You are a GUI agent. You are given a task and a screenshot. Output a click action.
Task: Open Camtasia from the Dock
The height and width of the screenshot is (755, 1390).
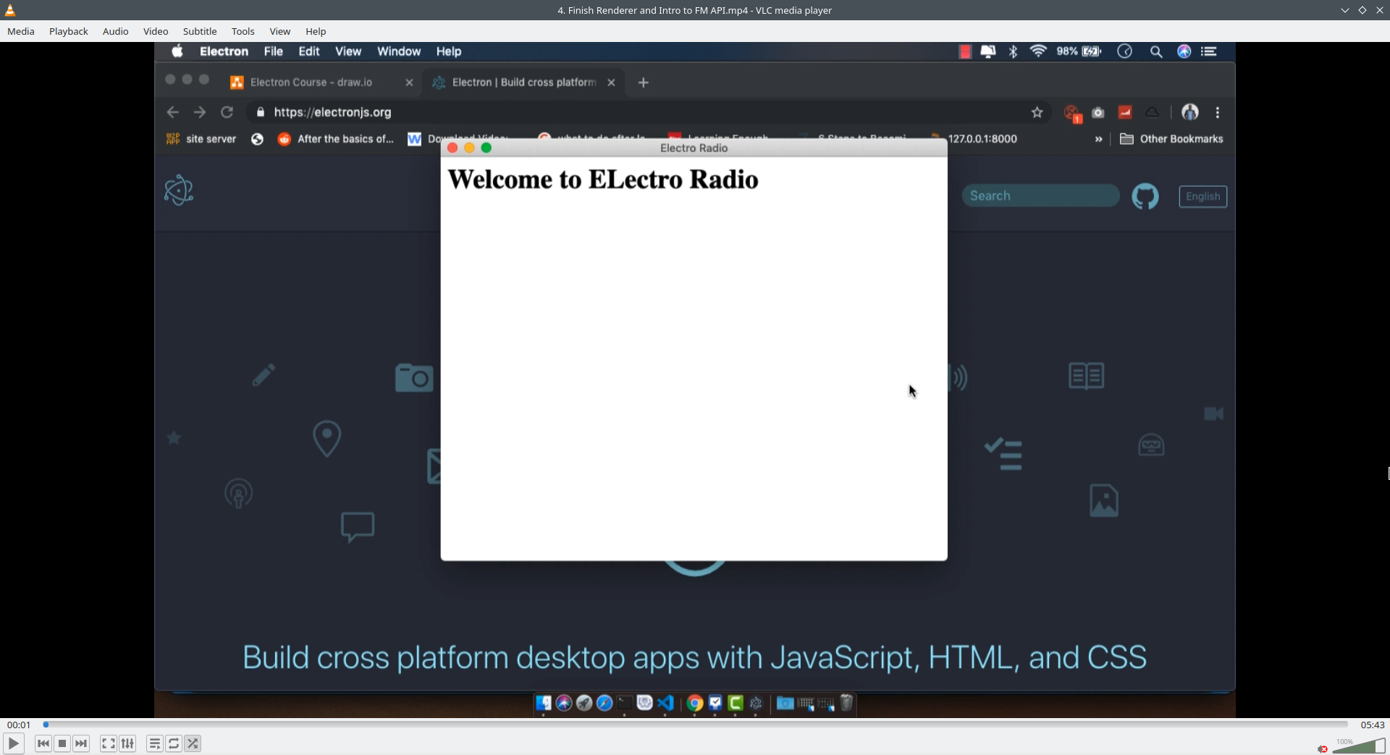pyautogui.click(x=736, y=703)
